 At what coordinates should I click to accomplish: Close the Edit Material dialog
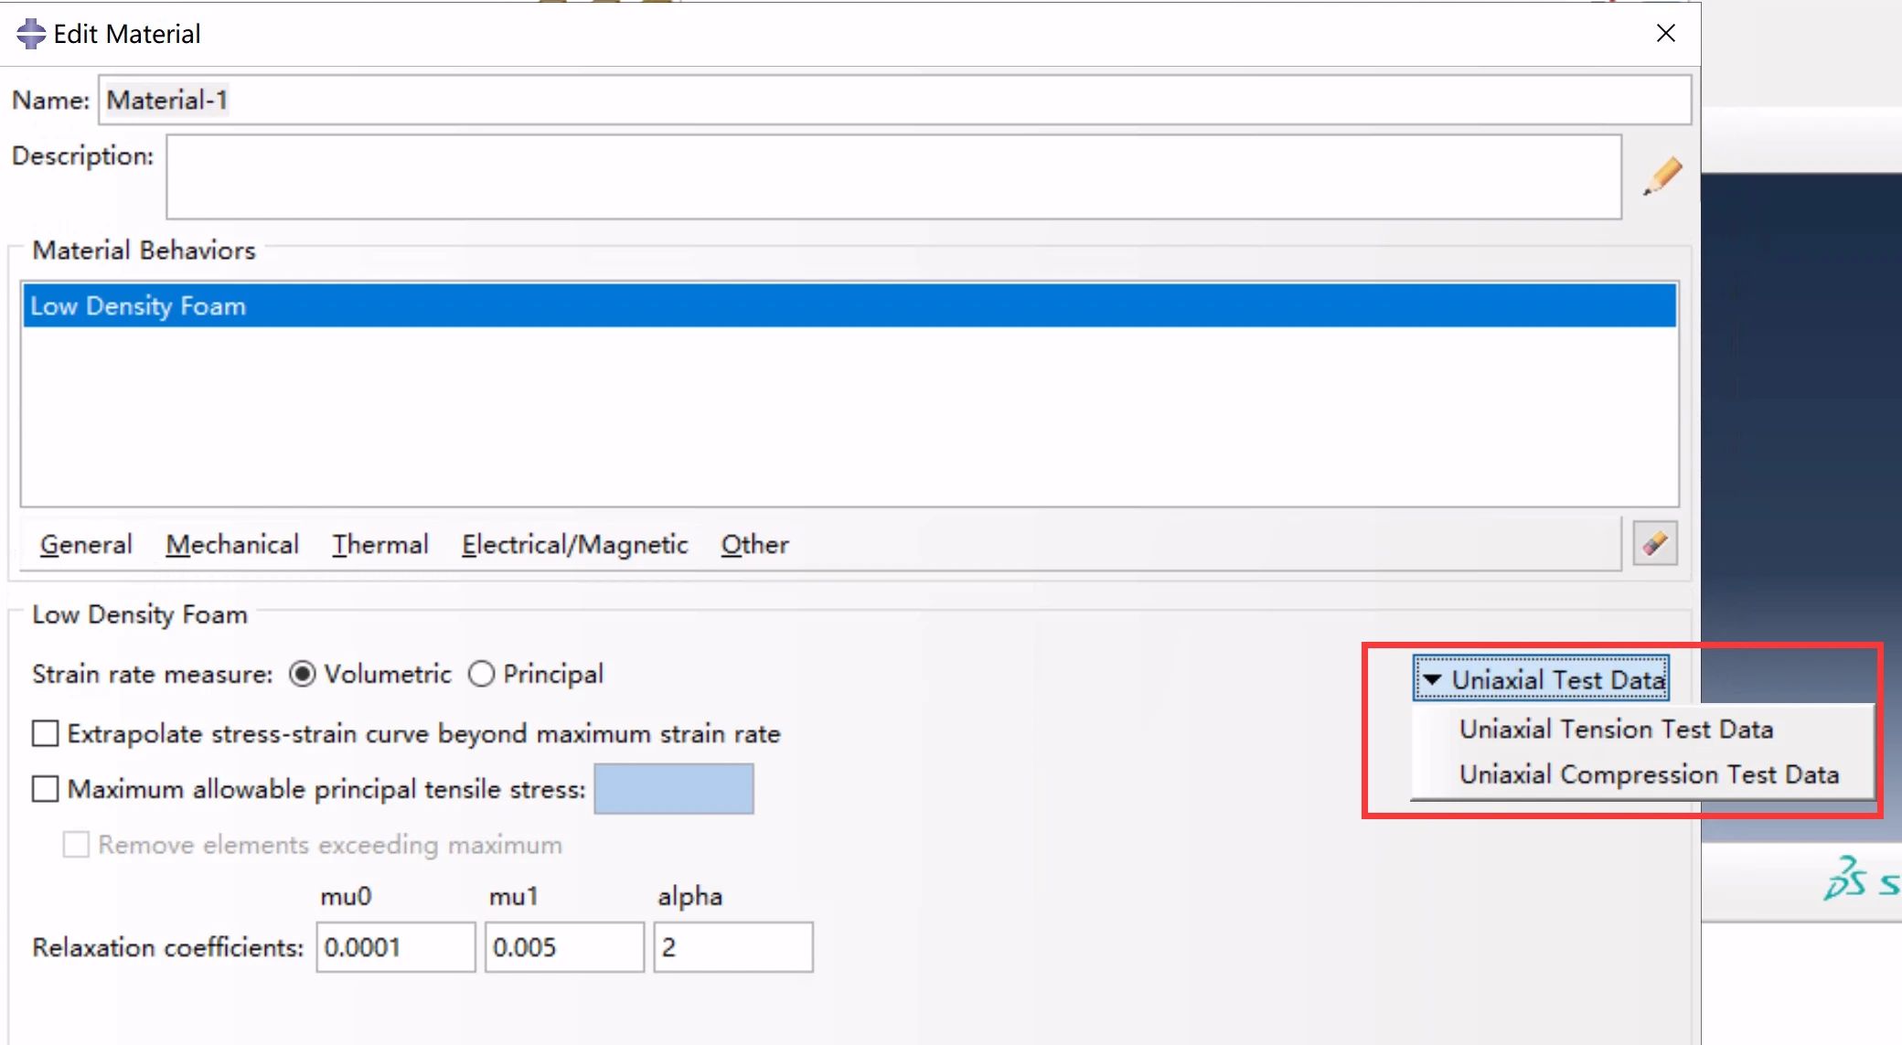pos(1666,33)
